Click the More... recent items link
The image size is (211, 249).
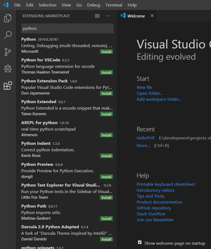coord(143,145)
